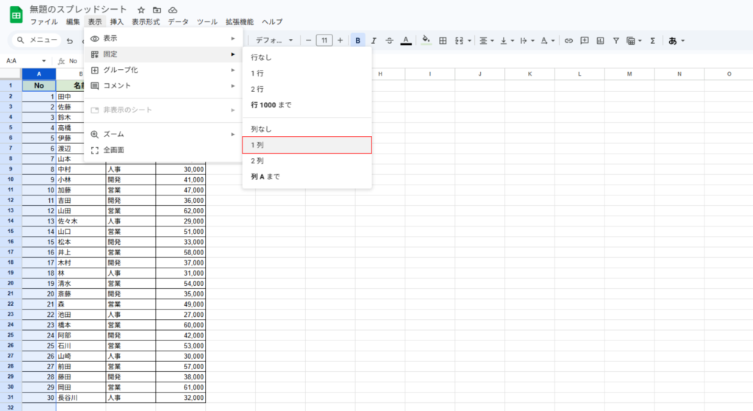Expand the horizontal align dropdown

click(486, 40)
